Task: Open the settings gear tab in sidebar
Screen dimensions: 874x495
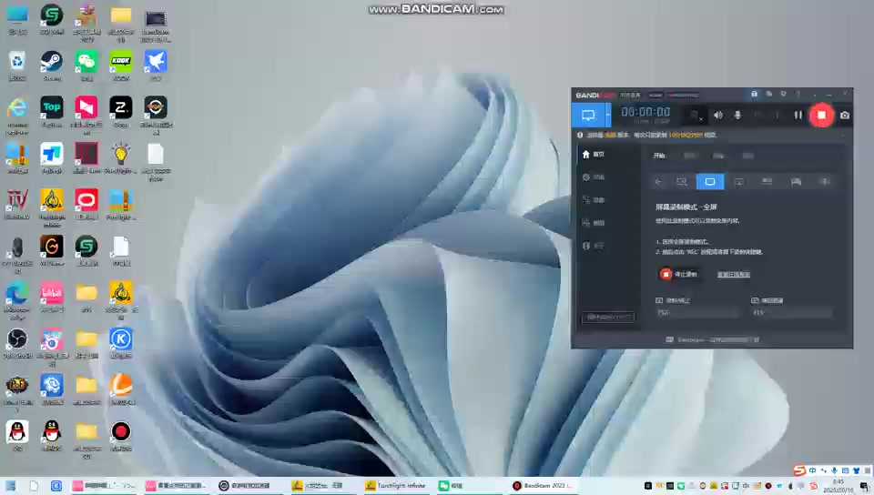Action: [594, 177]
